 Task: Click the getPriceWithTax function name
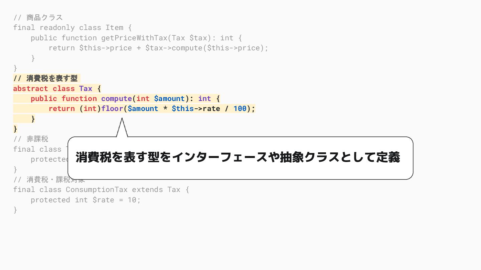click(x=137, y=38)
